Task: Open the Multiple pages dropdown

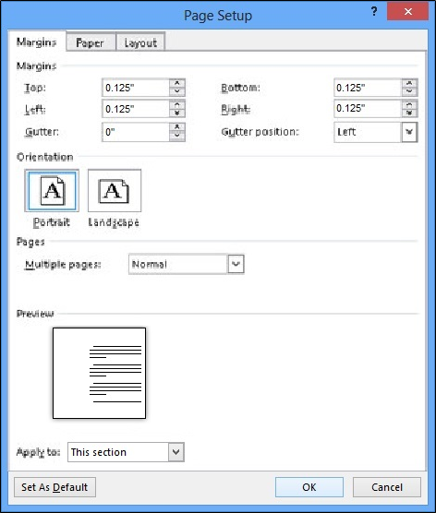Action: 236,264
